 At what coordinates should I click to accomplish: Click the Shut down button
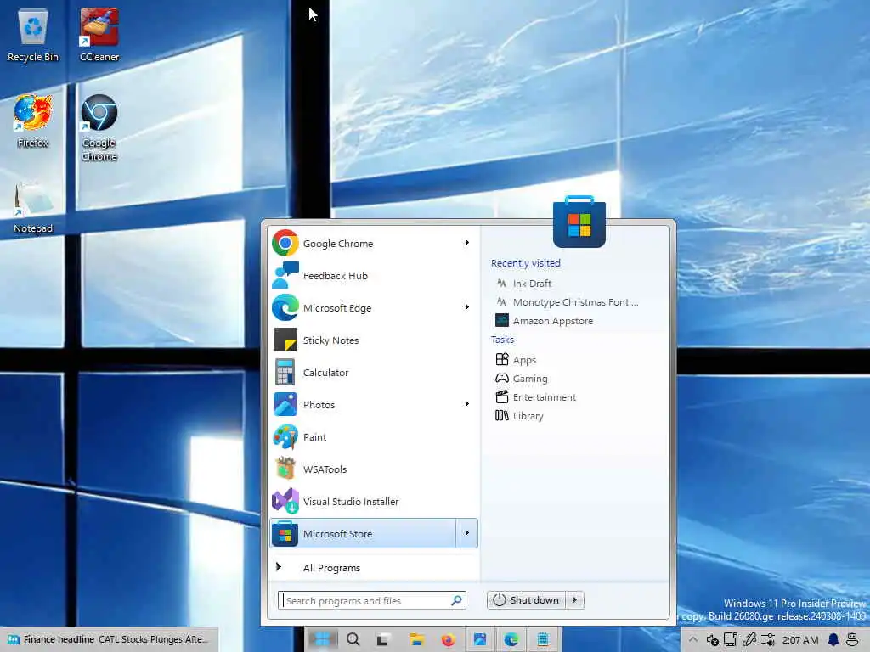pyautogui.click(x=527, y=600)
